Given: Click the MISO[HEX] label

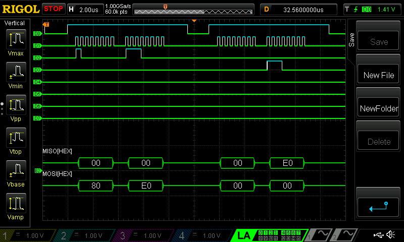Looking at the screenshot, I should click(x=57, y=151).
